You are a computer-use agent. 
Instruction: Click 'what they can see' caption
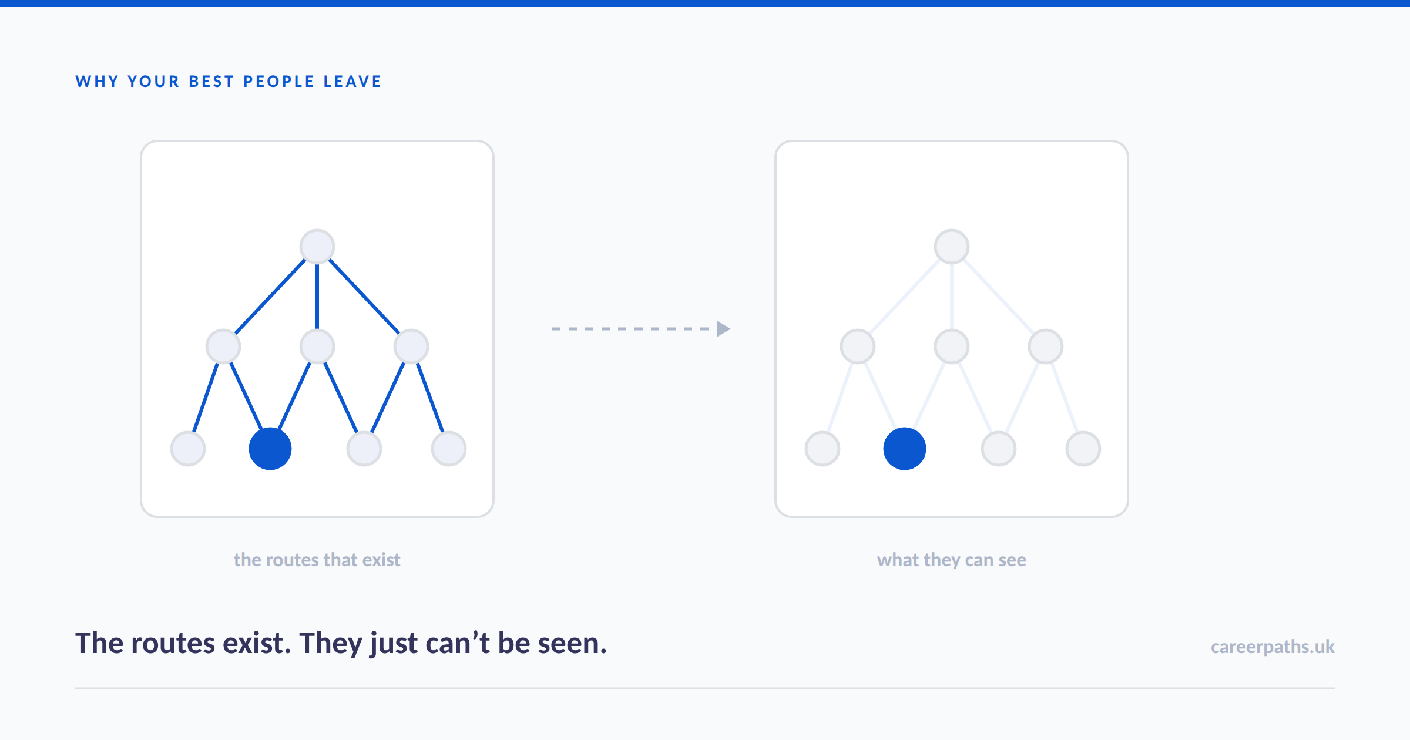952,560
